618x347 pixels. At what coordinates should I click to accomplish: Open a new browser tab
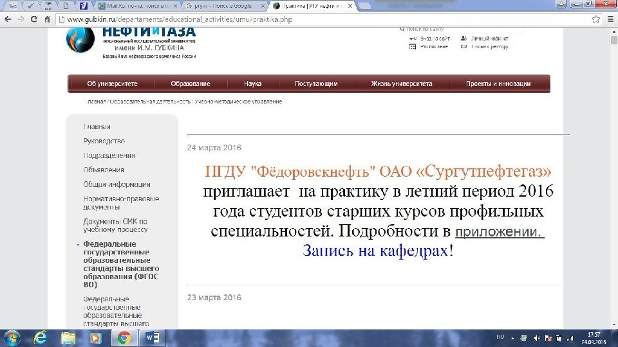click(364, 6)
